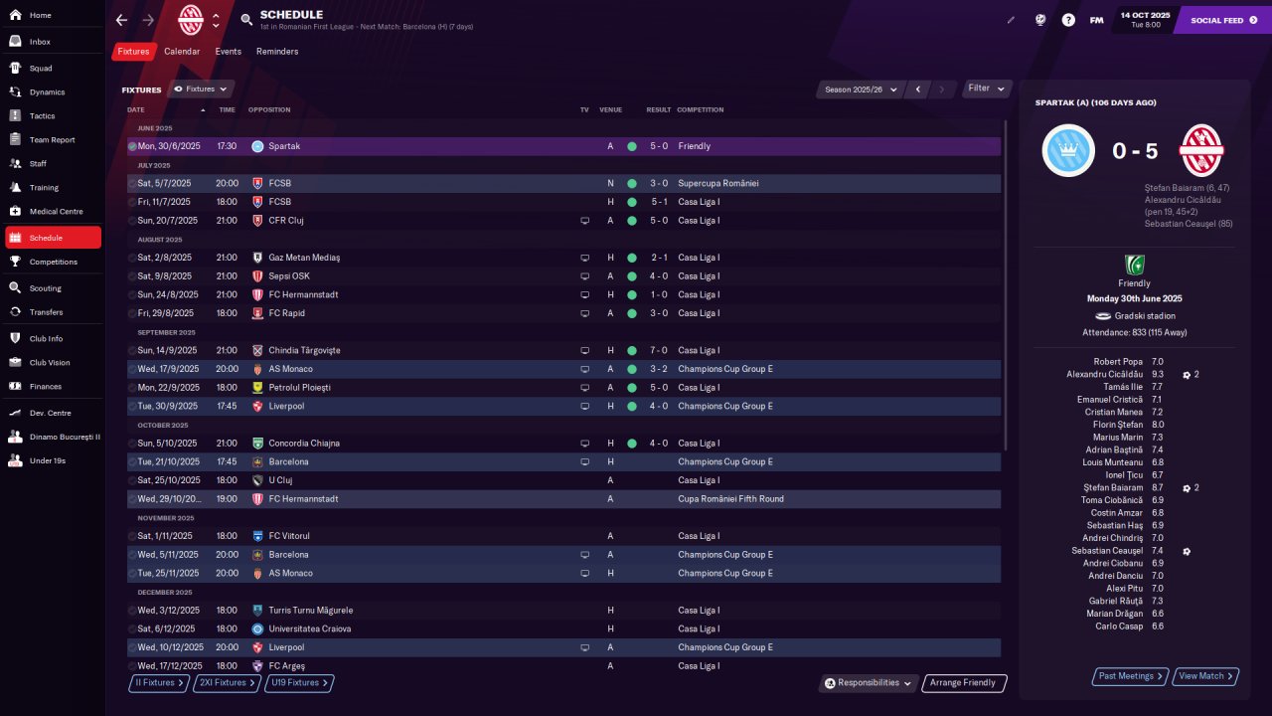Image resolution: width=1272 pixels, height=716 pixels.
Task: Click the Arrange Friendly button
Action: point(964,683)
